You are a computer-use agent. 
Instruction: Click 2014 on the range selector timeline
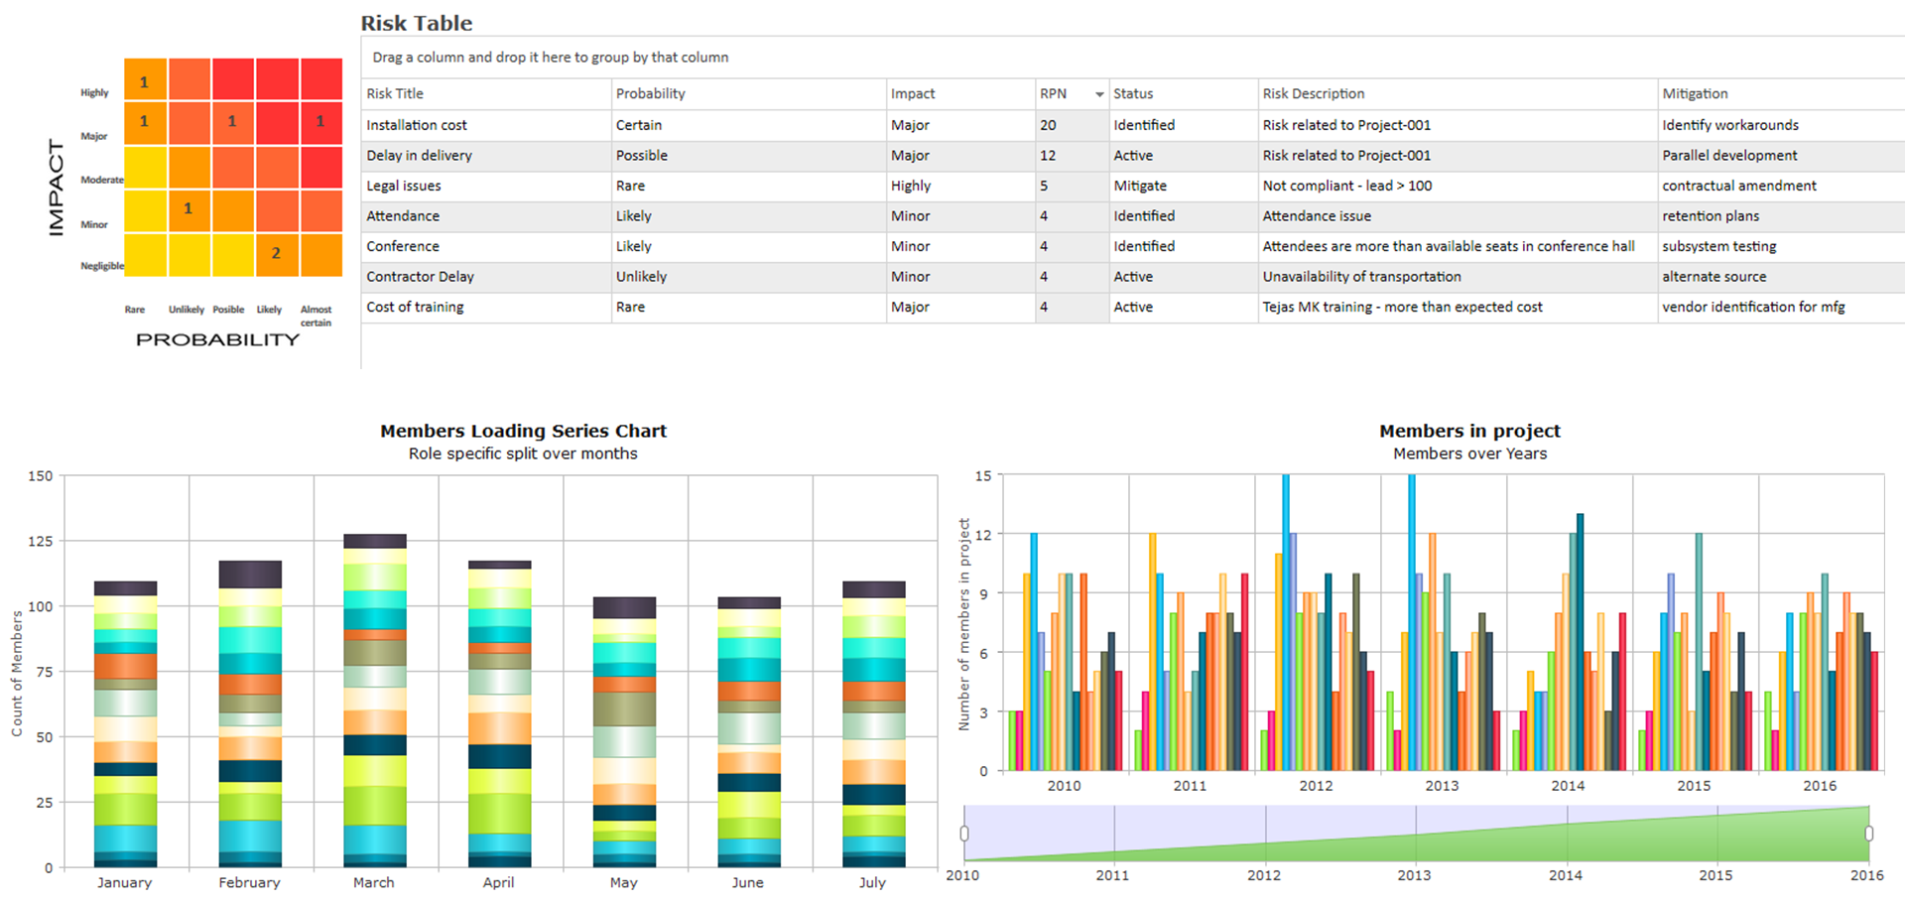click(1566, 875)
